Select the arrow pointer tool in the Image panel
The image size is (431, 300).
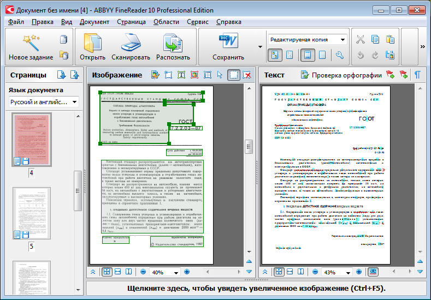pyautogui.click(x=220, y=75)
